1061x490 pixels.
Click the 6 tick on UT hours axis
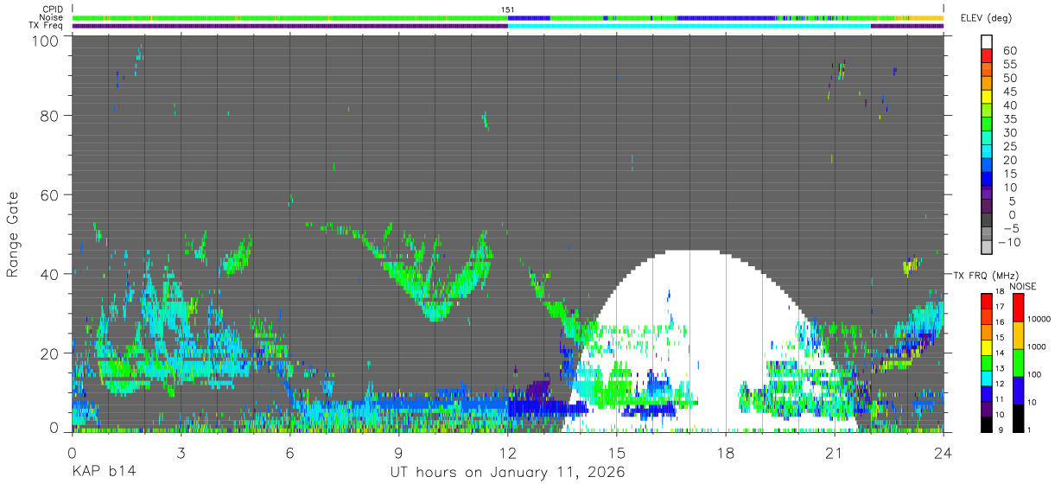[289, 453]
